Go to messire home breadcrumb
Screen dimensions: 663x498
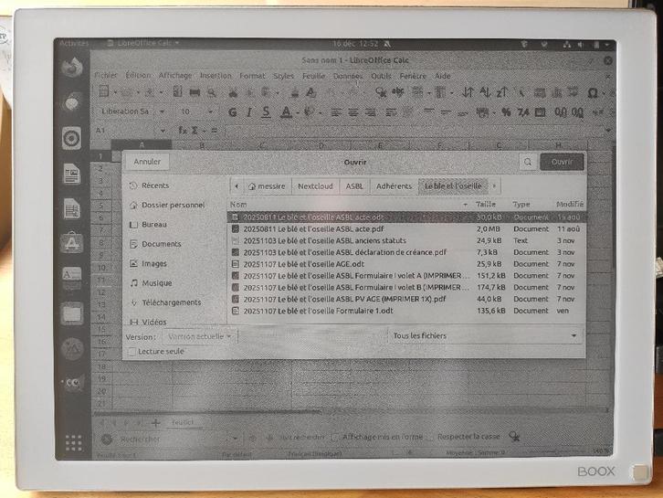click(267, 186)
